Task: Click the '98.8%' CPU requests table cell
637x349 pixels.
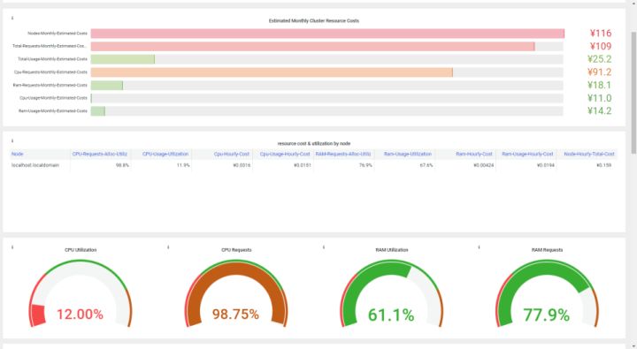Action: tap(122, 165)
